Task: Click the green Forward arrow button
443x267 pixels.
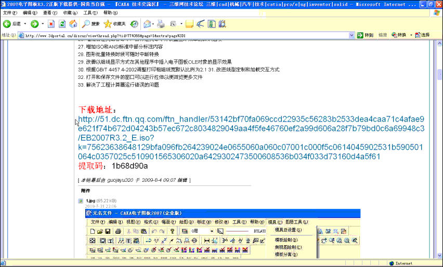Action: tap(34, 24)
